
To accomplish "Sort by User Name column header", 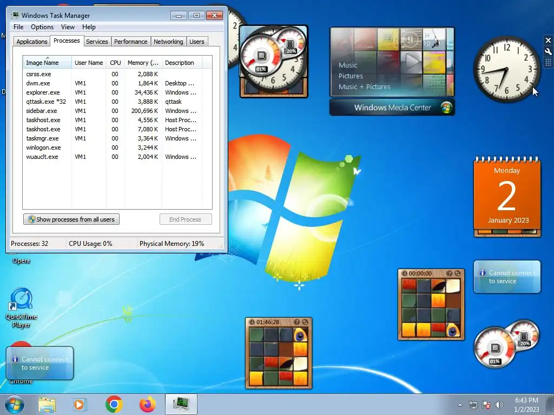I will pyautogui.click(x=89, y=63).
